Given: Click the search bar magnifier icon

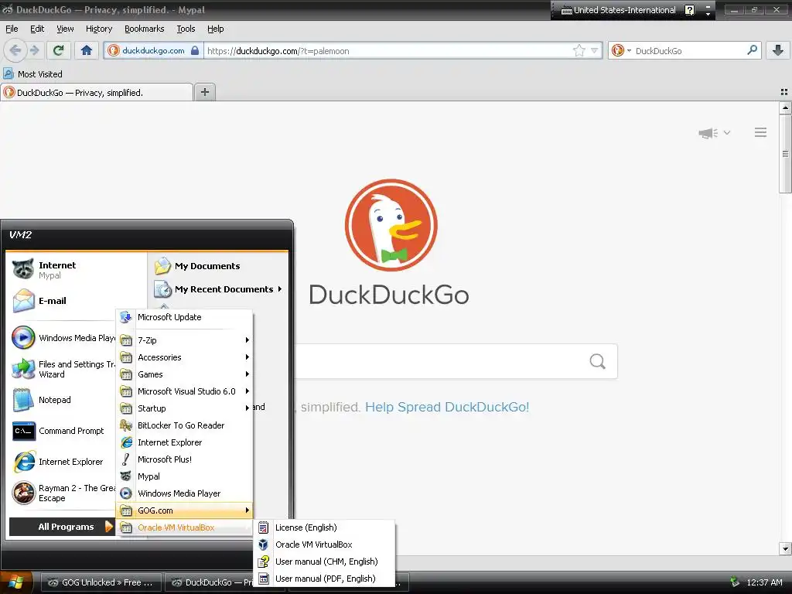Looking at the screenshot, I should 752,50.
